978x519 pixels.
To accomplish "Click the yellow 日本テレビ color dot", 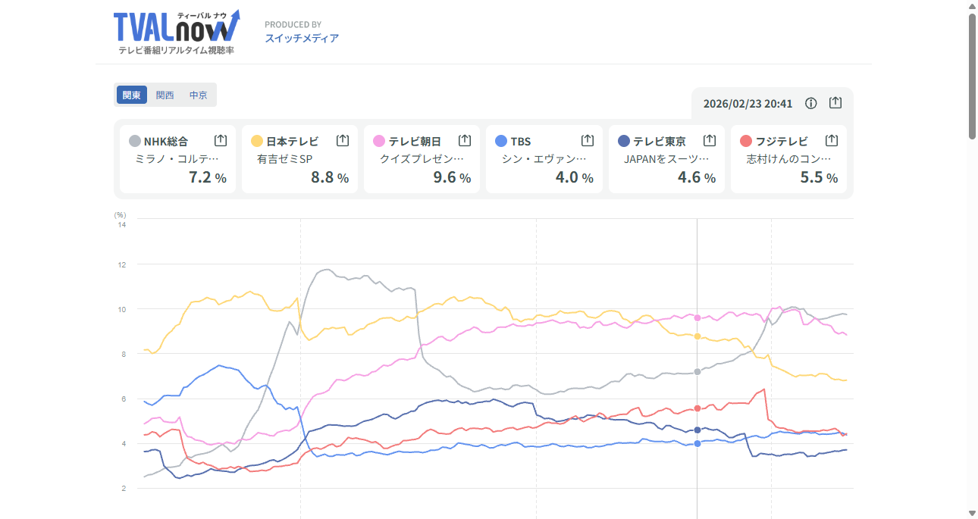I will pyautogui.click(x=257, y=141).
